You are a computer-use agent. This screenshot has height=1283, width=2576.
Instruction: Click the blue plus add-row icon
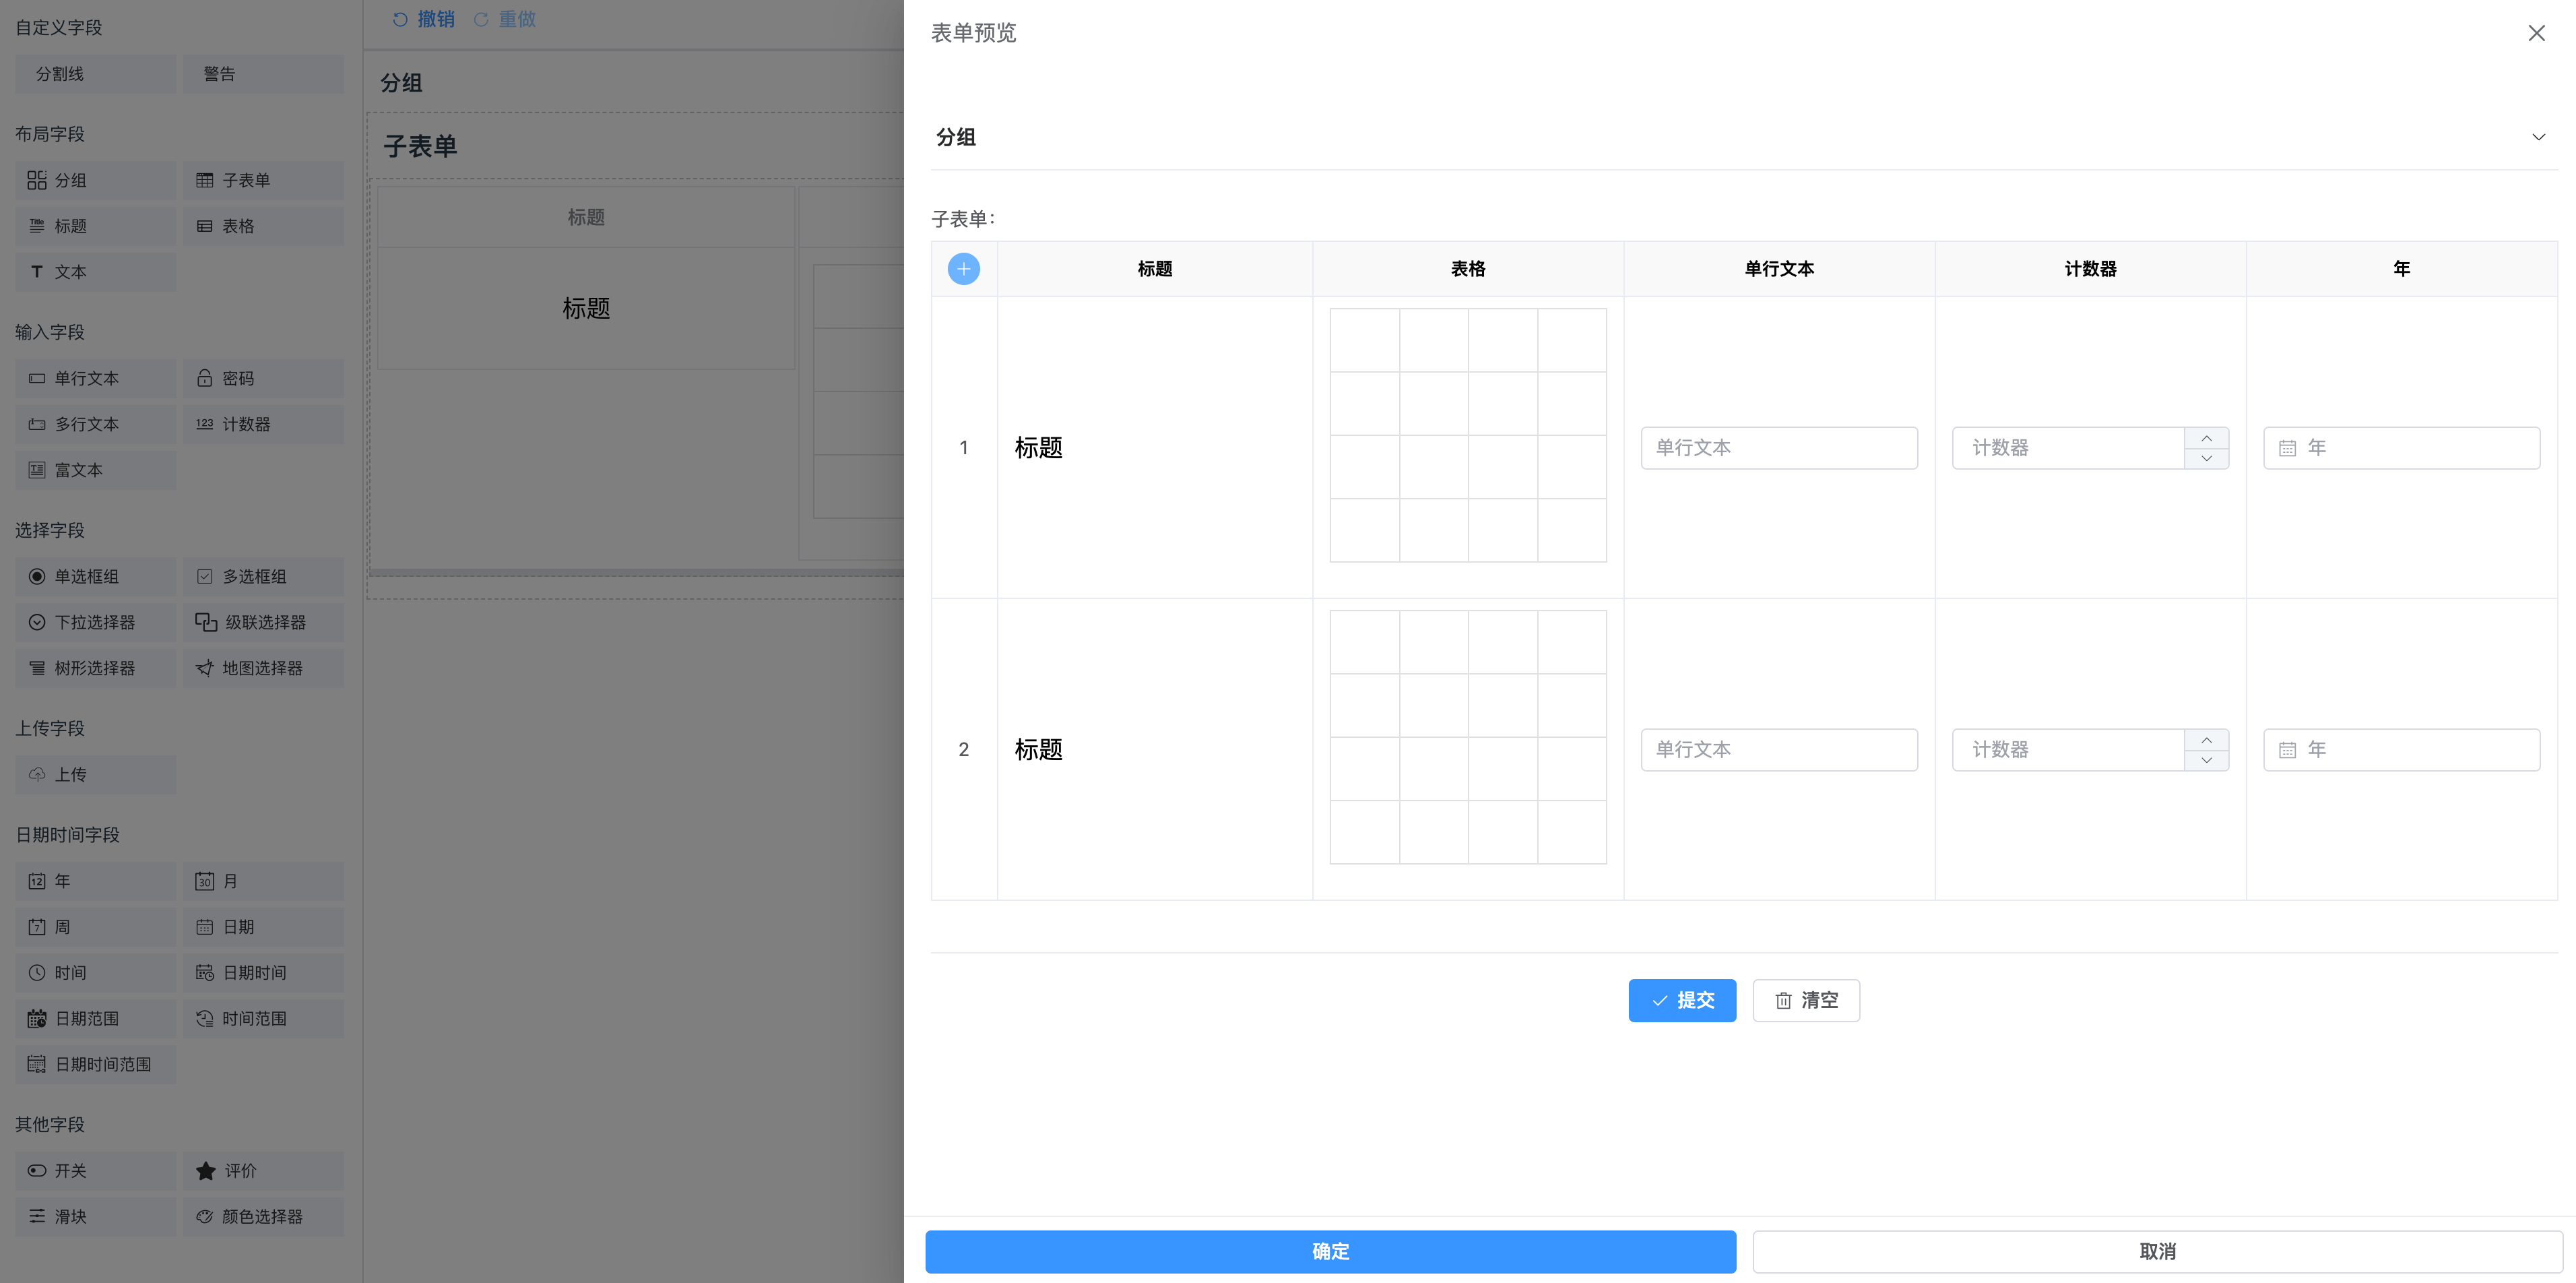[x=963, y=268]
